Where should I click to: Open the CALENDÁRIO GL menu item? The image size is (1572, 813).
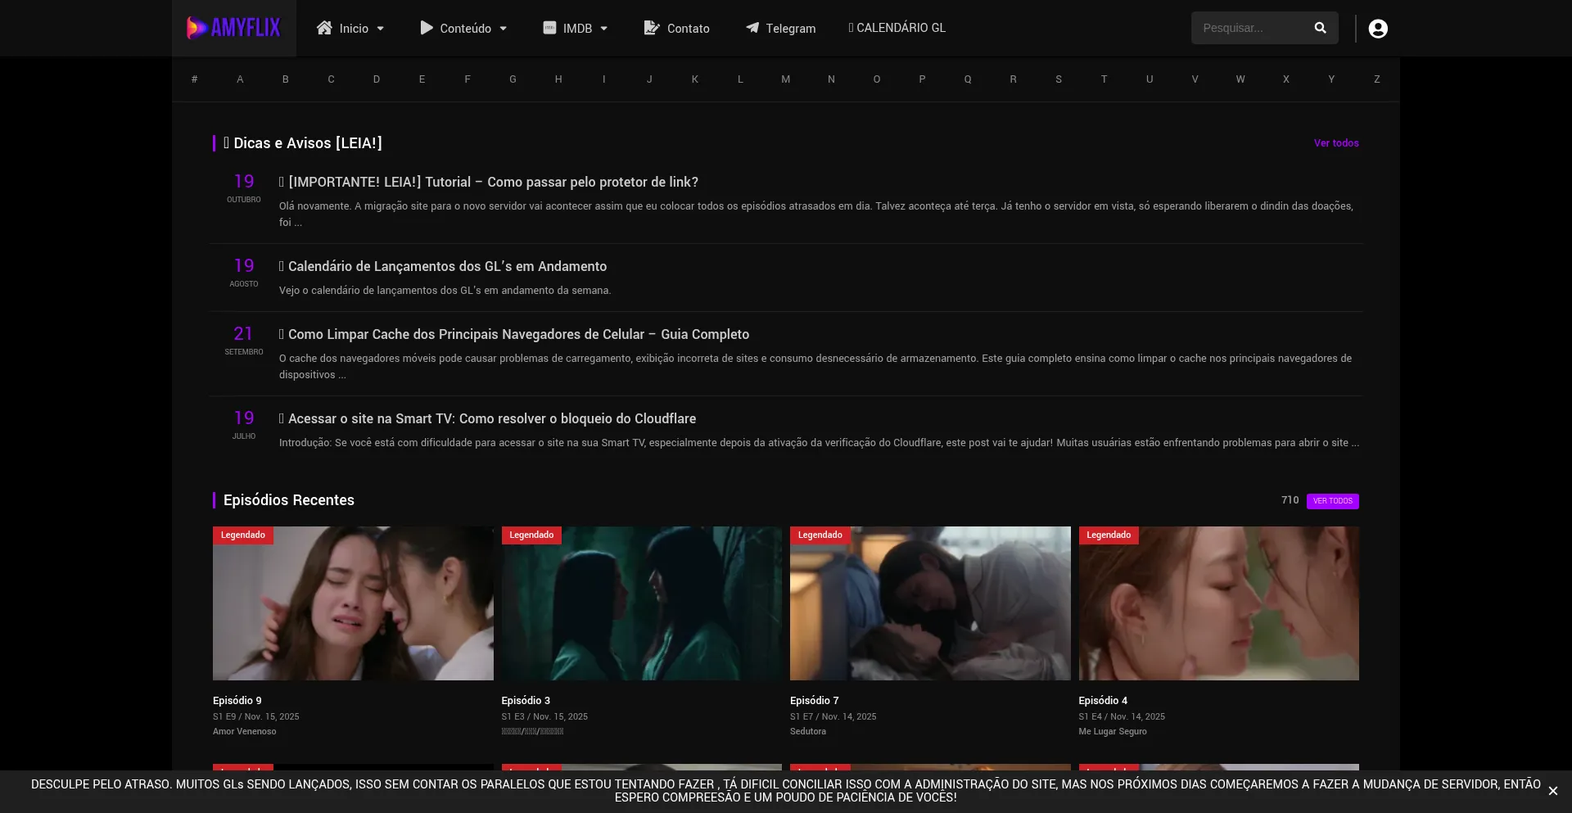point(897,28)
